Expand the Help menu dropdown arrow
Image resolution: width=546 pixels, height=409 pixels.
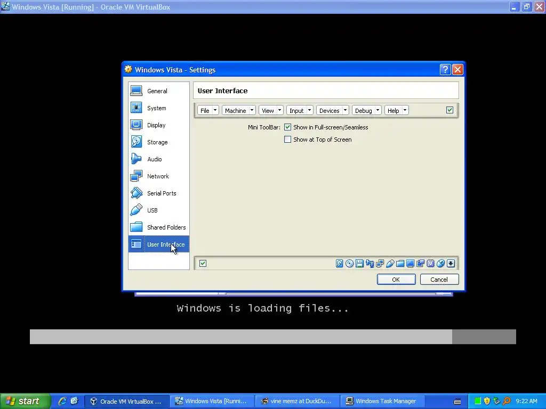pyautogui.click(x=405, y=110)
